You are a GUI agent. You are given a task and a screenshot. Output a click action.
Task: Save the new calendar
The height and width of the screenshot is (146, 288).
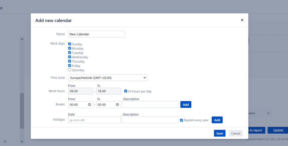pyautogui.click(x=220, y=133)
